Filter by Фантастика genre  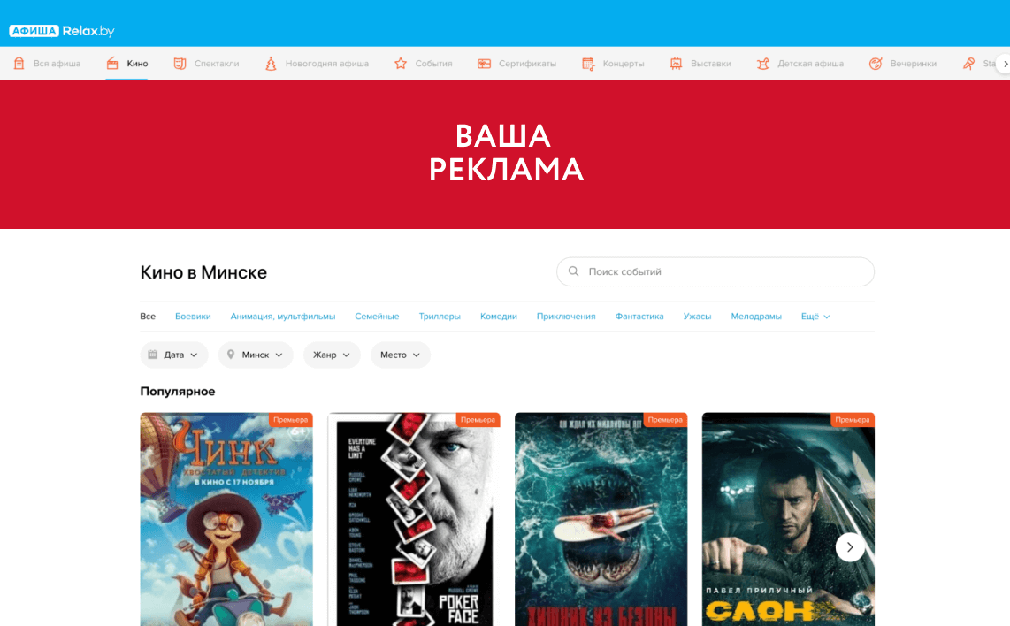click(639, 317)
